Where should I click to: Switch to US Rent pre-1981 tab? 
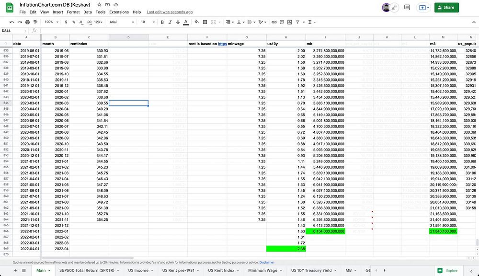click(181, 271)
